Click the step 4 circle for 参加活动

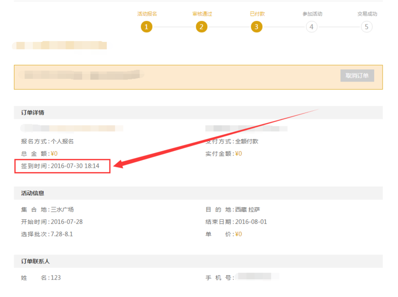pyautogui.click(x=311, y=27)
